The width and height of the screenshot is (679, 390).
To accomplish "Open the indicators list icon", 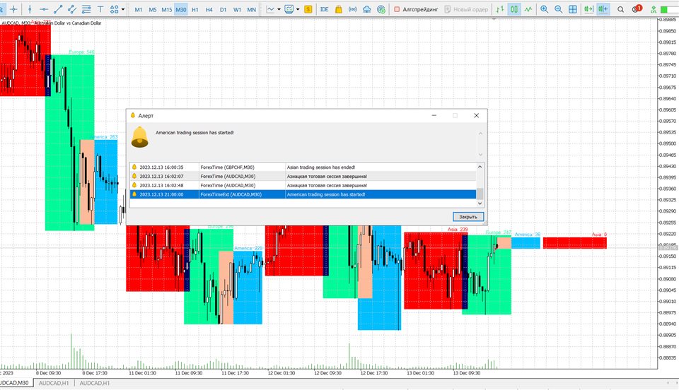I will (289, 9).
